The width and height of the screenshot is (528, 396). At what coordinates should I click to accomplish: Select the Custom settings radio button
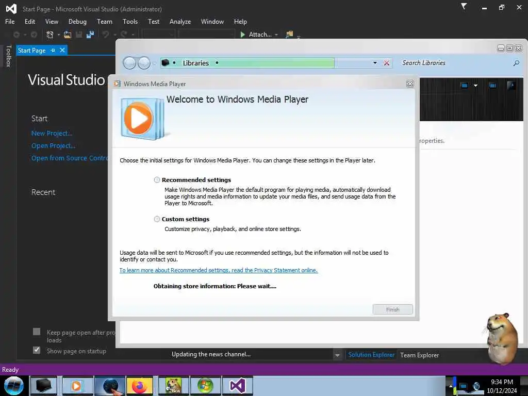(x=157, y=219)
